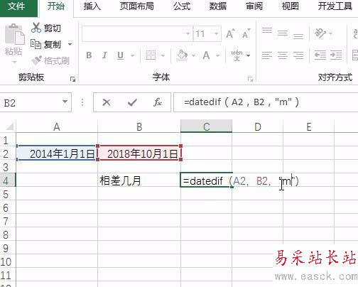Click the center align icon
The image size is (358, 287).
pyautogui.click(x=283, y=55)
